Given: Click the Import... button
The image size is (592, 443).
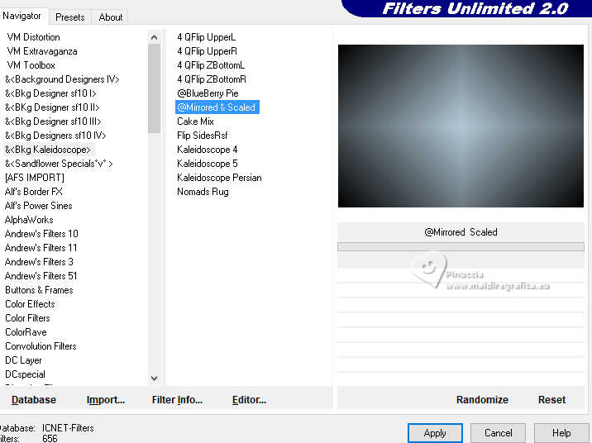Looking at the screenshot, I should [x=106, y=399].
